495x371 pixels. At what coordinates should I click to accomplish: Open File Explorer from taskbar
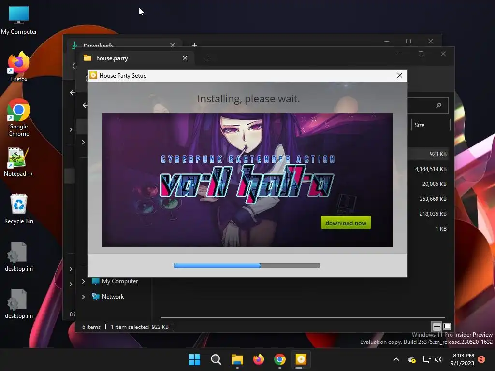237,359
